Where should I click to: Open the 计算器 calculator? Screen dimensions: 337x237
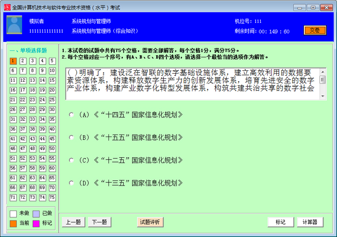click(x=310, y=222)
